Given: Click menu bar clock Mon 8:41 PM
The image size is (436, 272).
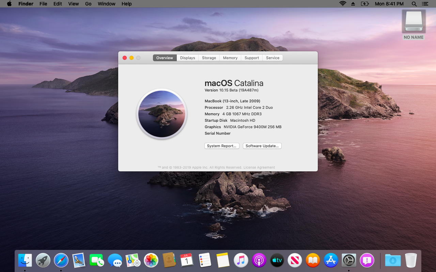Looking at the screenshot, I should pyautogui.click(x=389, y=4).
